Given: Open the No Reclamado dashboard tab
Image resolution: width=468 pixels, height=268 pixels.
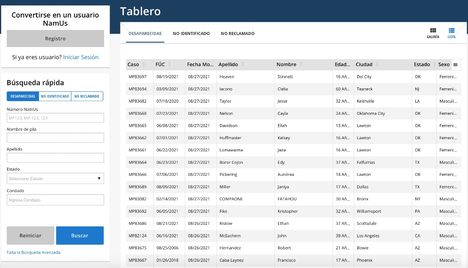Looking at the screenshot, I should click(238, 33).
